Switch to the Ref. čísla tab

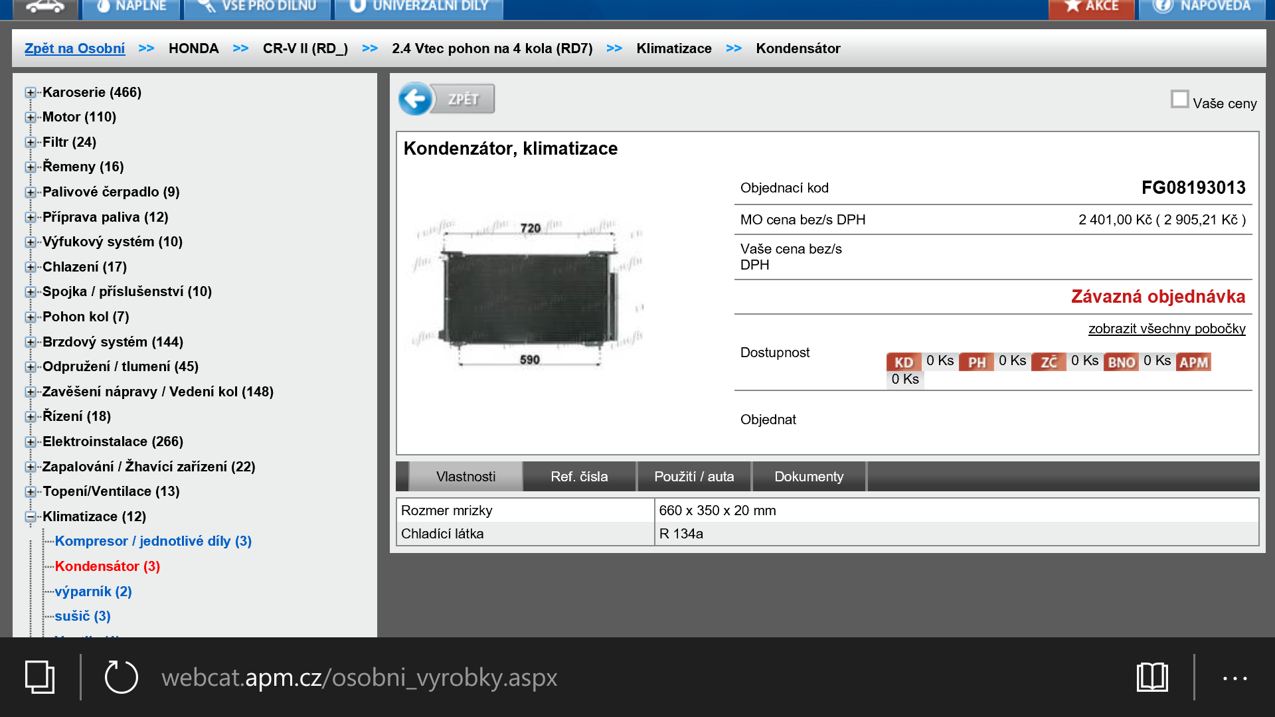[x=579, y=477]
